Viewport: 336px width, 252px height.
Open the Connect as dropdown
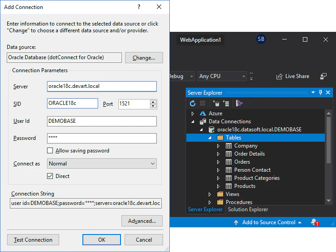click(x=102, y=163)
